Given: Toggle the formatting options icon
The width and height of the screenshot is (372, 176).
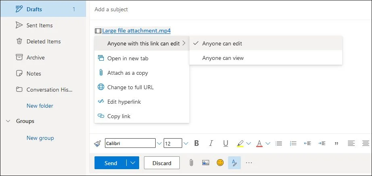Looking at the screenshot, I should 234,163.
